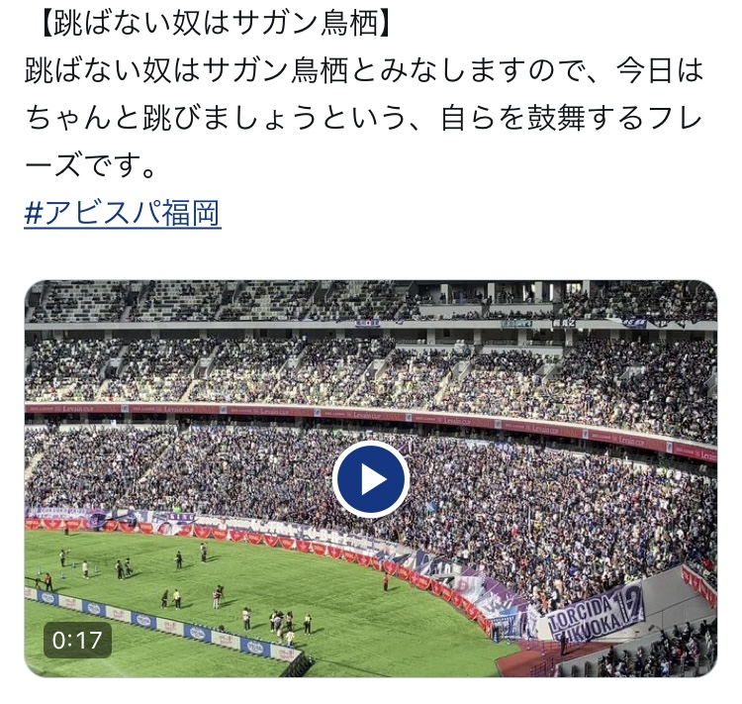This screenshot has height=704, width=742.
Task: Click the TORCIDA FUKUOKA banner in video
Action: point(596,616)
